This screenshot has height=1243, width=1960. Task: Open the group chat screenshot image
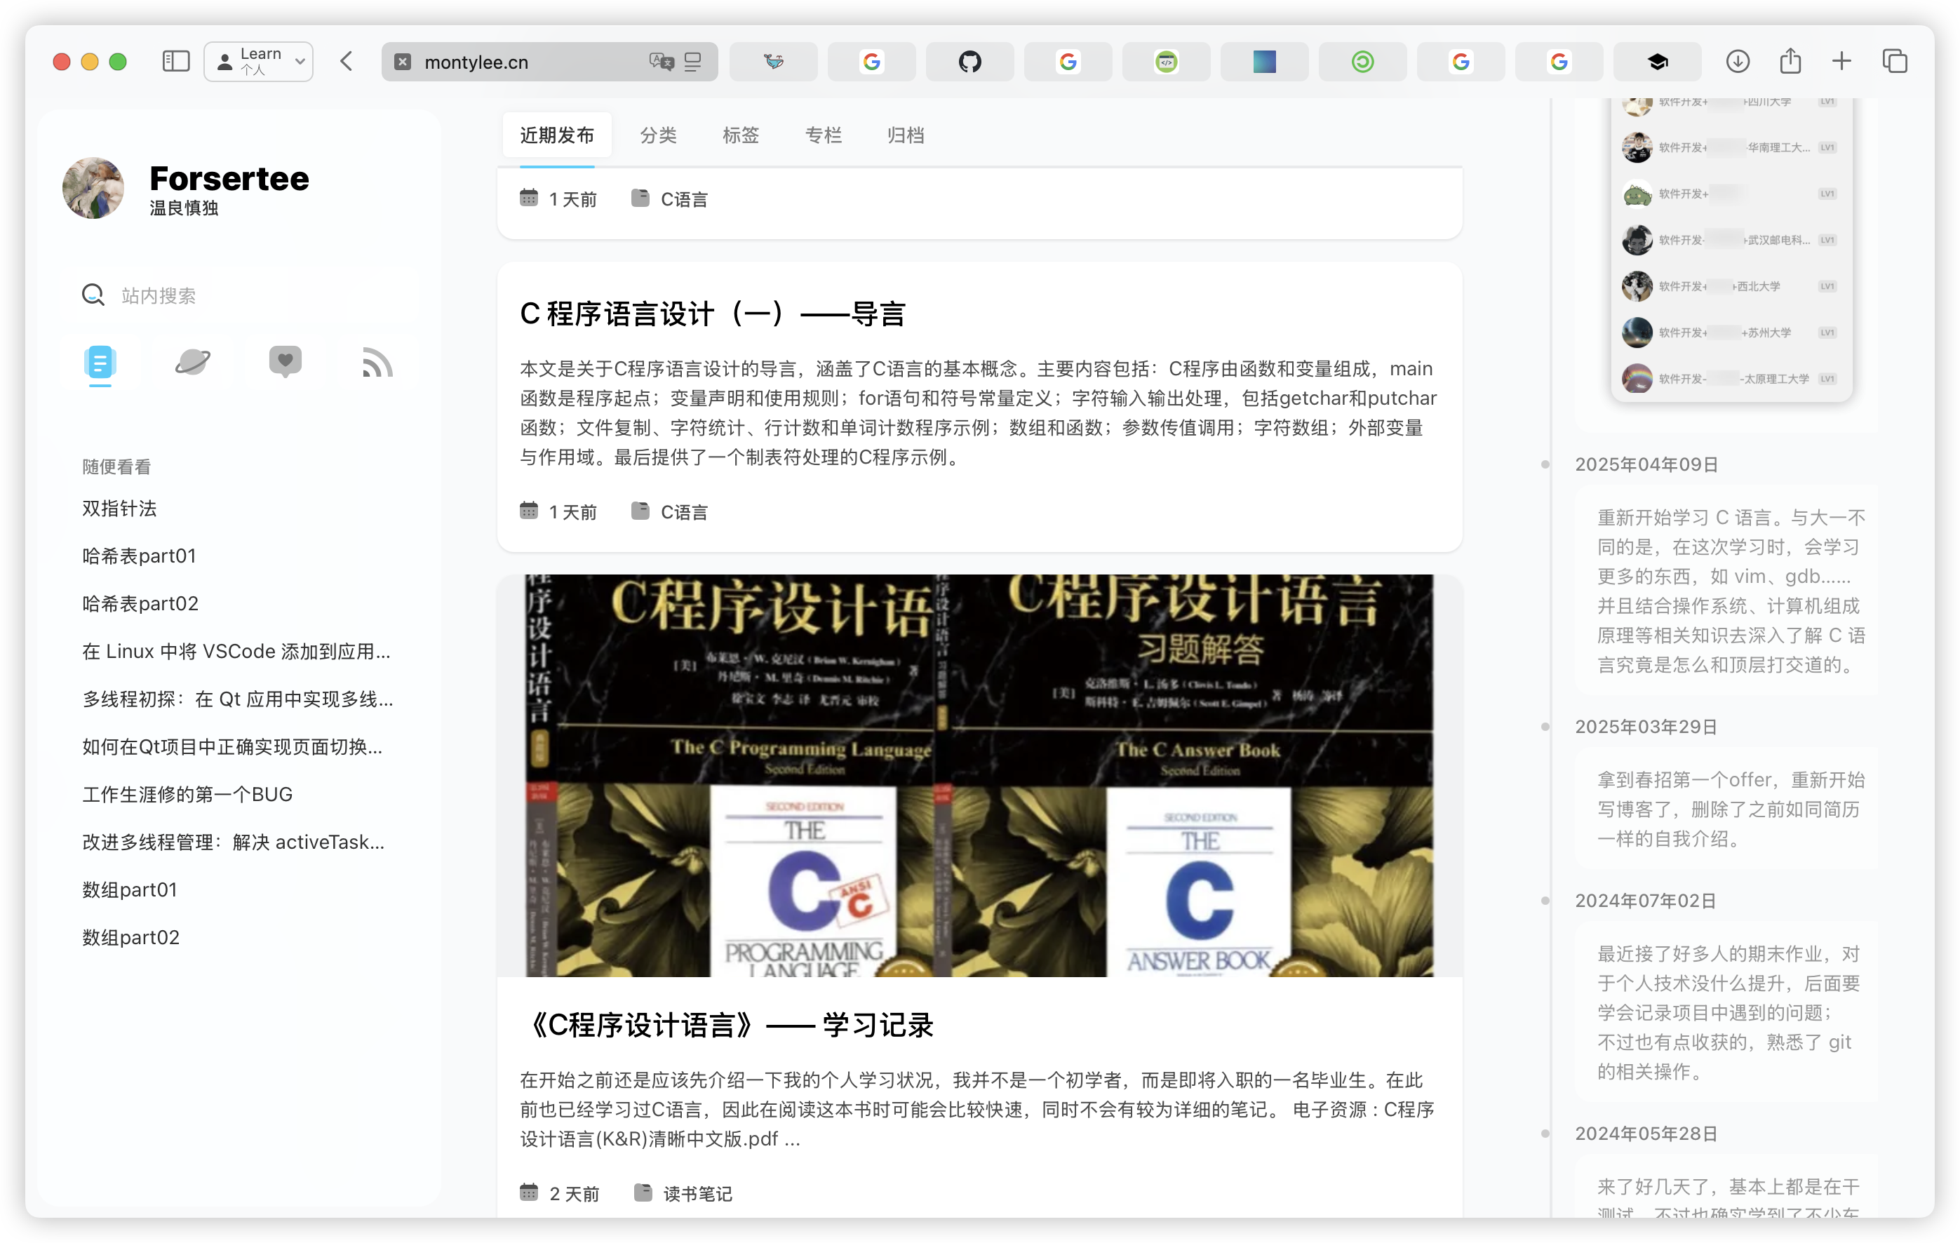(1732, 248)
